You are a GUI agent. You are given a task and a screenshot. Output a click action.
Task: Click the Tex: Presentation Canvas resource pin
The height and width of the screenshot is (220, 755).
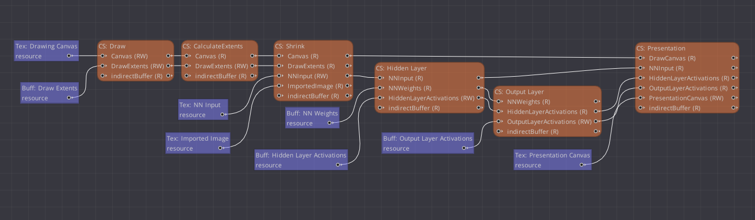pos(582,165)
